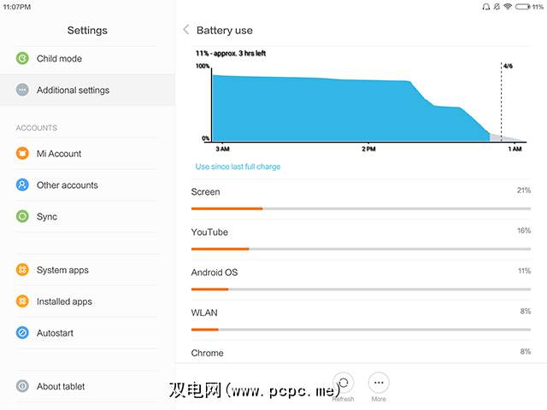
Task: Open the More options button
Action: (379, 383)
